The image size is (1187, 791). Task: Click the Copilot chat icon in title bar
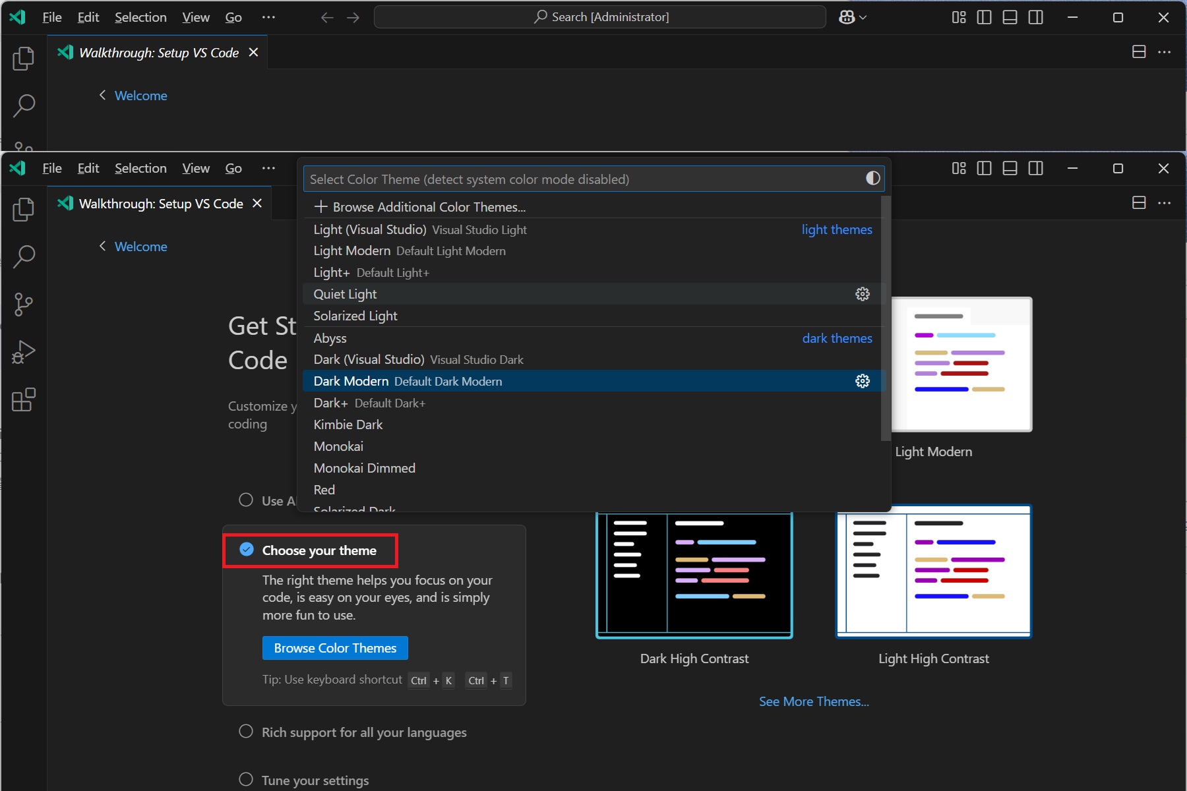click(847, 17)
